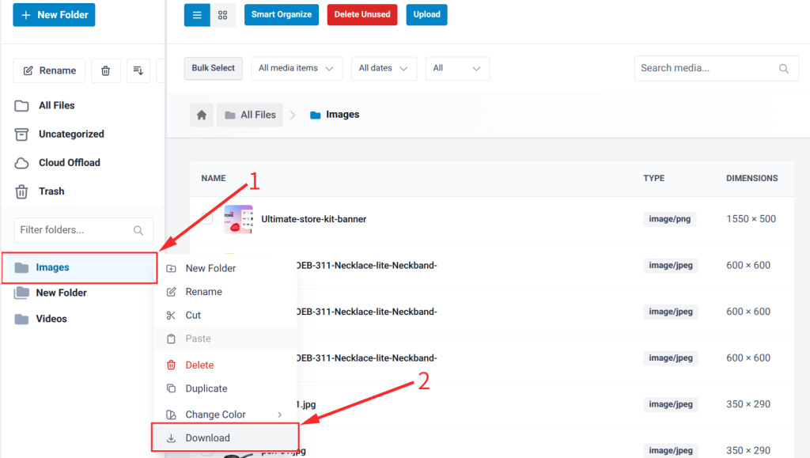Switch to list view layout

click(x=197, y=15)
